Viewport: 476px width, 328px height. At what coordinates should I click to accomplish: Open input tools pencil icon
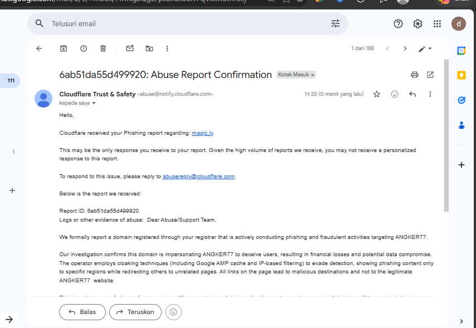tap(422, 49)
